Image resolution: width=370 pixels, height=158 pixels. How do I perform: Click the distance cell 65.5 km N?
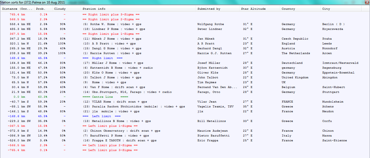[20, 82]
